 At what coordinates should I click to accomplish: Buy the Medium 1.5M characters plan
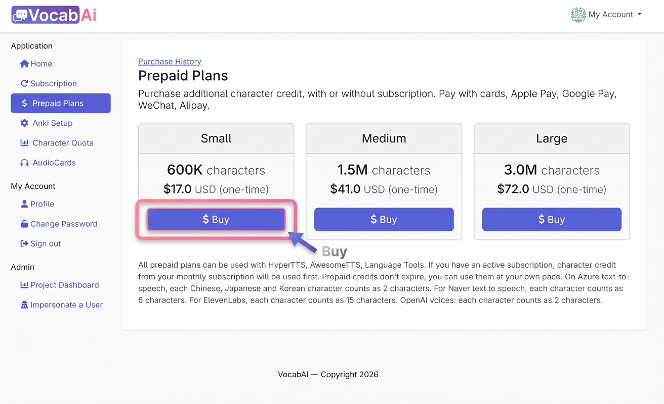point(384,219)
